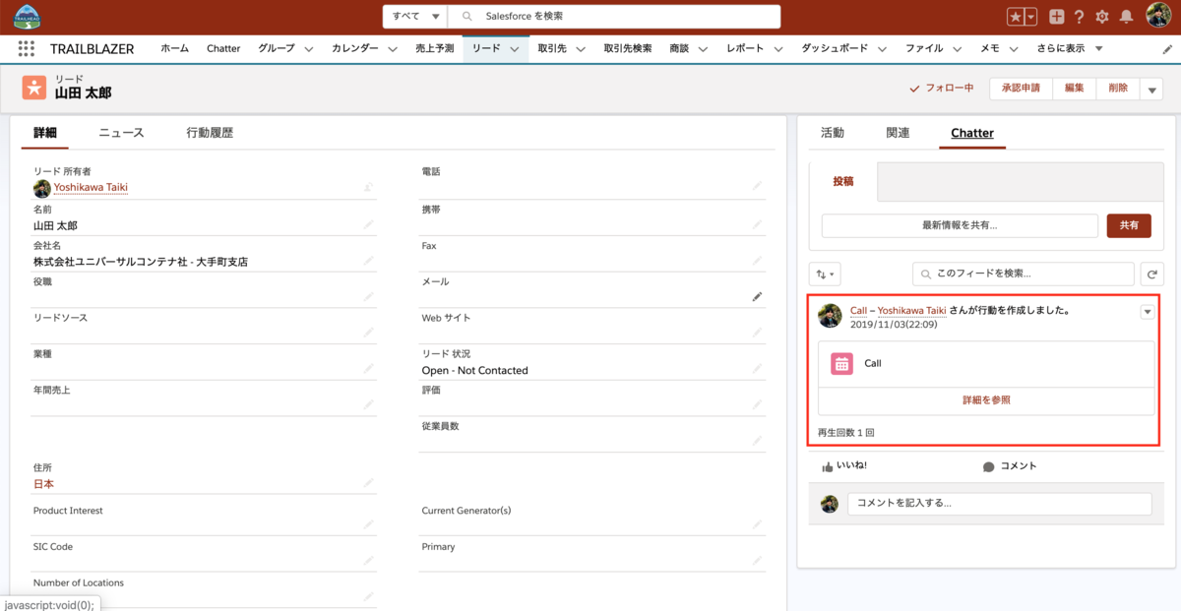Edit the 電話 field pencil icon

pos(757,185)
